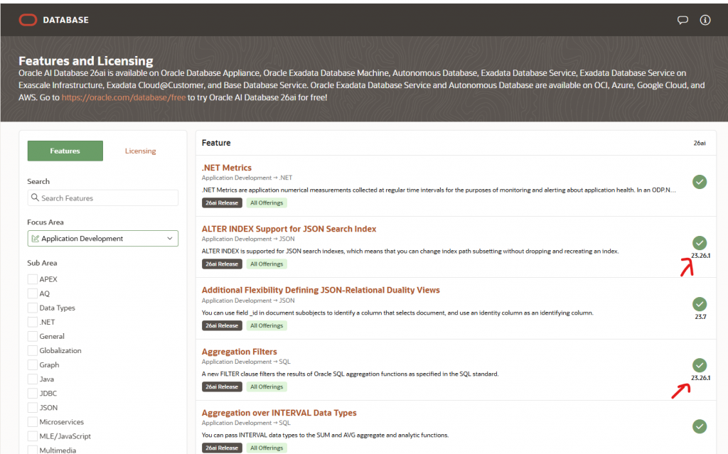Click 26ai Release tag under Aggregation Filters

[222, 387]
